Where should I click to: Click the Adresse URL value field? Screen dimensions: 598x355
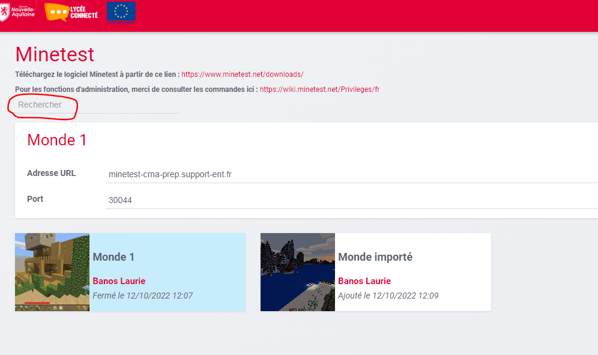[x=348, y=174]
